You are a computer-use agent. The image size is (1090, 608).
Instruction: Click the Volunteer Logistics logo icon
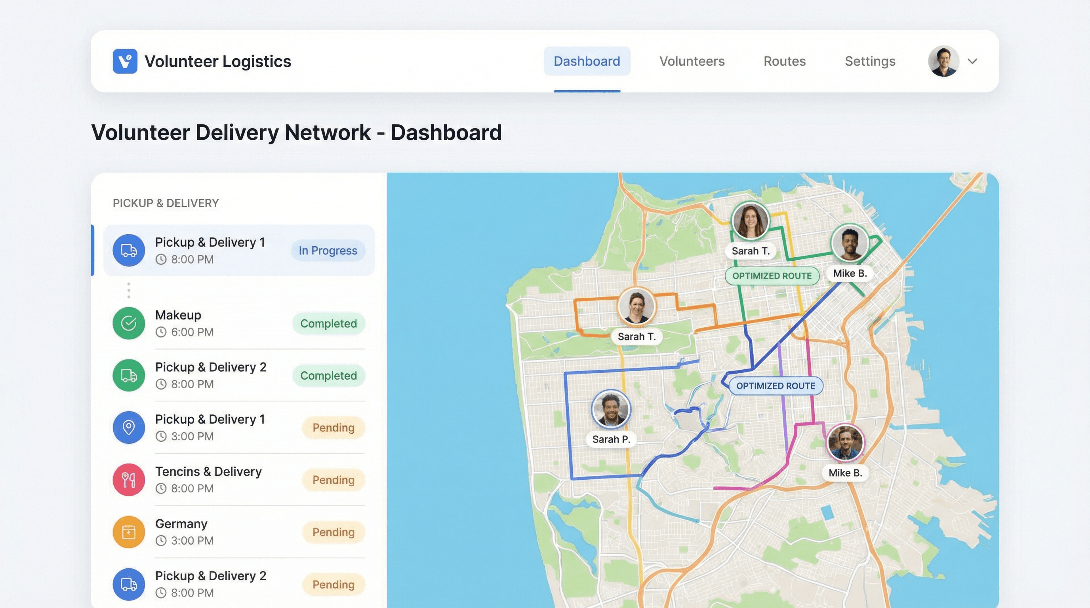point(125,61)
